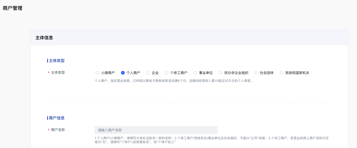Click the 主体类型 form field label
Image resolution: width=357 pixels, height=148 pixels.
coord(58,73)
